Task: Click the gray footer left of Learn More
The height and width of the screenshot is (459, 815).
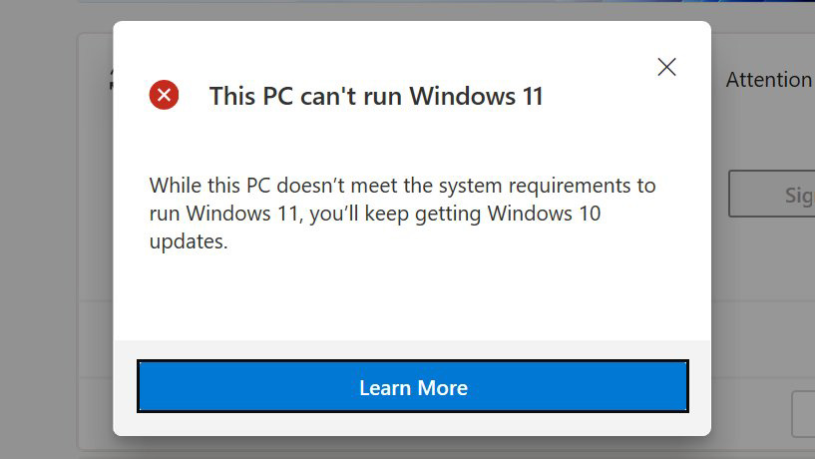Action: (125, 387)
